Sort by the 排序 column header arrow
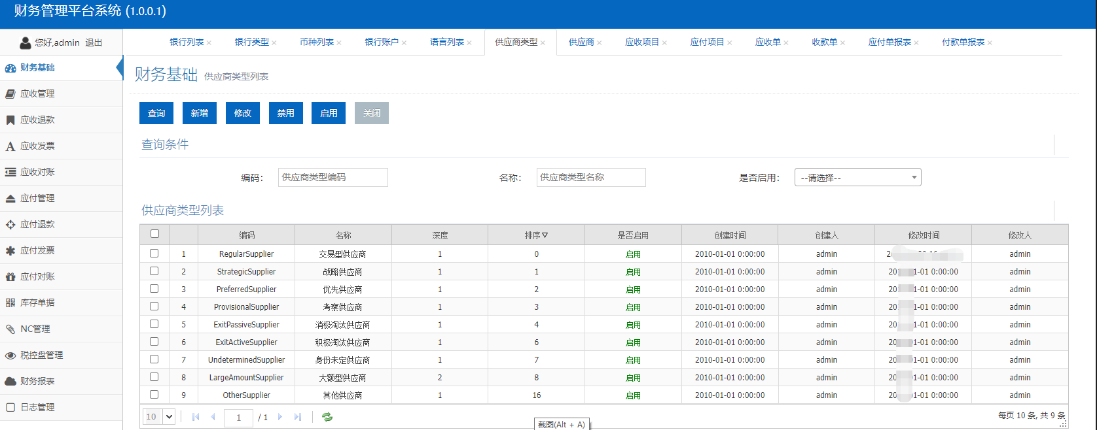This screenshot has height=430, width=1097. pyautogui.click(x=545, y=235)
